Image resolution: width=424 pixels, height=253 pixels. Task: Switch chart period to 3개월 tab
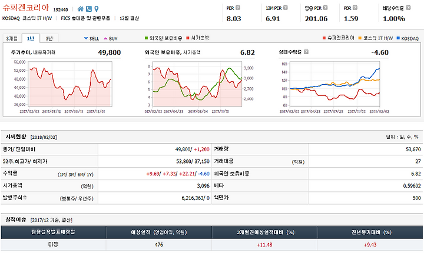pos(12,38)
